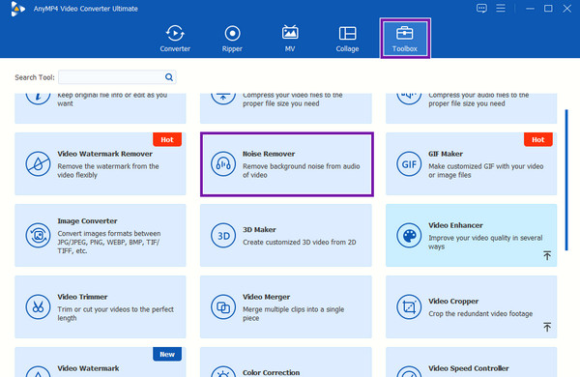
Task: Open Noise Remover title text
Action: (x=269, y=154)
